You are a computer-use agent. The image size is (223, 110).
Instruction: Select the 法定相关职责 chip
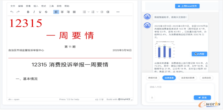click(x=188, y=78)
